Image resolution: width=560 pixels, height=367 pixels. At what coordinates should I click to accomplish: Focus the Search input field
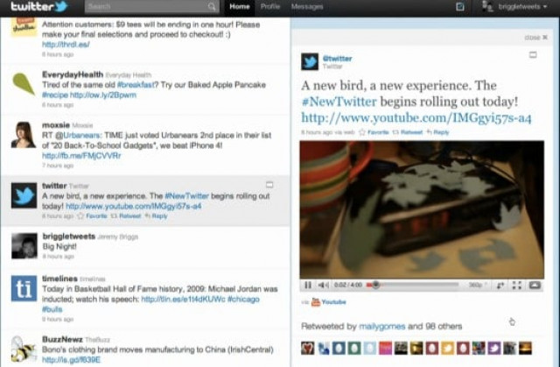click(x=151, y=6)
